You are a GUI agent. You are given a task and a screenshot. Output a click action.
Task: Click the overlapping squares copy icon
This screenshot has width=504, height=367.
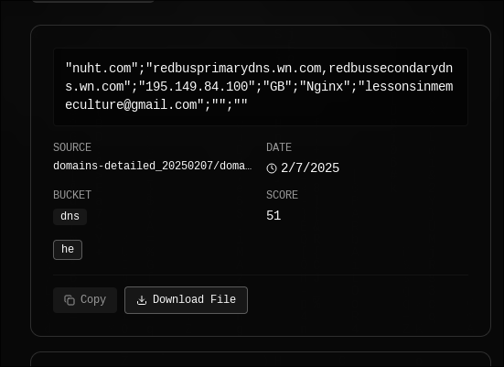(x=70, y=300)
